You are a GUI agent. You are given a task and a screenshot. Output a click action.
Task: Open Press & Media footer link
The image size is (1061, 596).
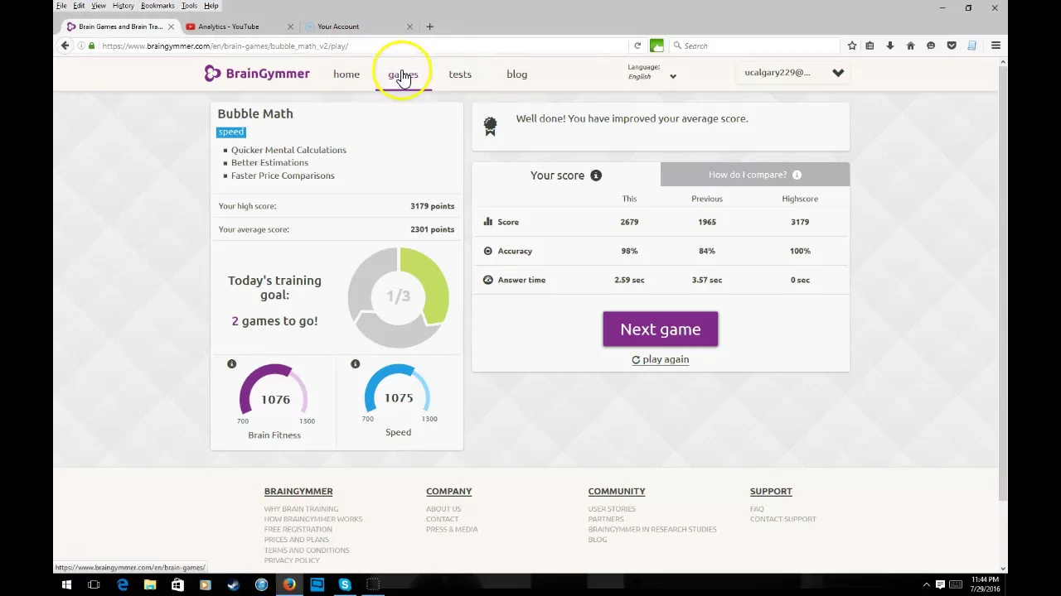pyautogui.click(x=452, y=530)
